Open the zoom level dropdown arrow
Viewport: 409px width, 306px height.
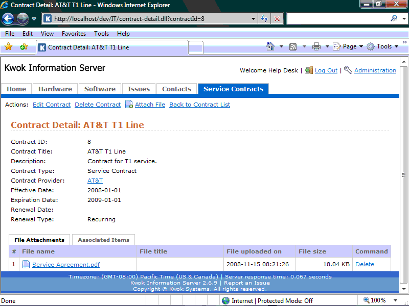(x=395, y=300)
